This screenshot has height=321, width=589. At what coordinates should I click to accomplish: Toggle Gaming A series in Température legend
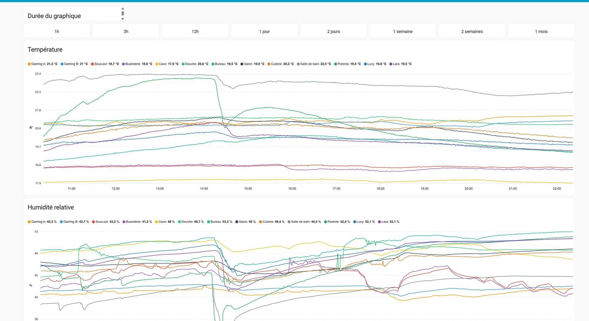(x=43, y=64)
